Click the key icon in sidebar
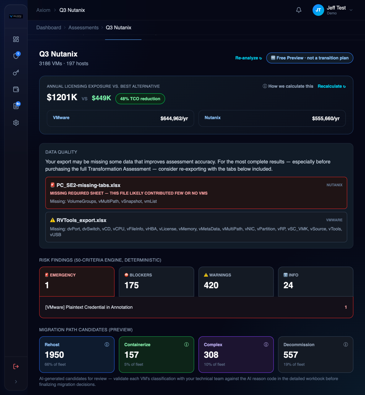 (16, 73)
